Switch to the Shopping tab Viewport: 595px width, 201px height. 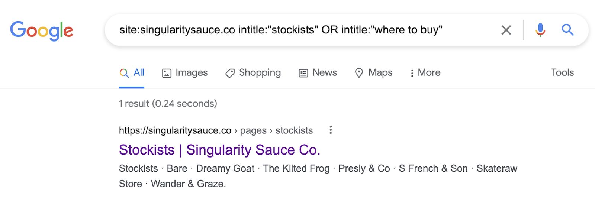point(260,72)
